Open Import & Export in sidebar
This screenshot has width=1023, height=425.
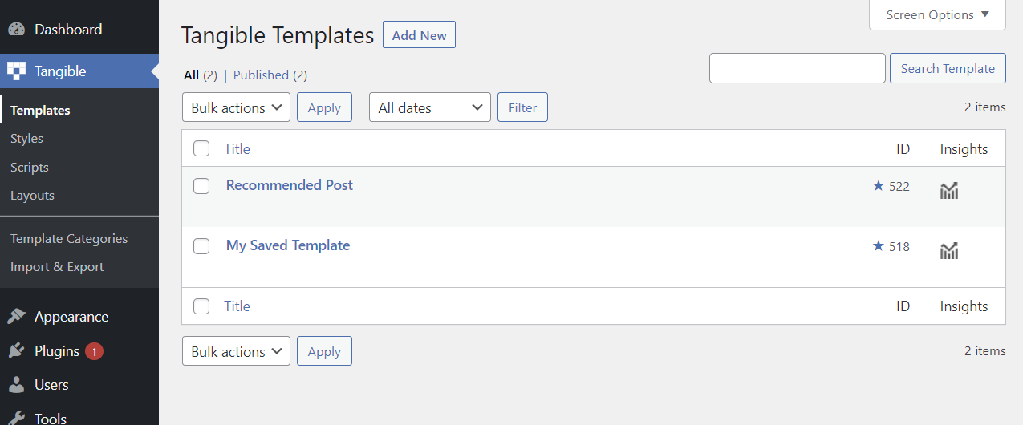(57, 267)
